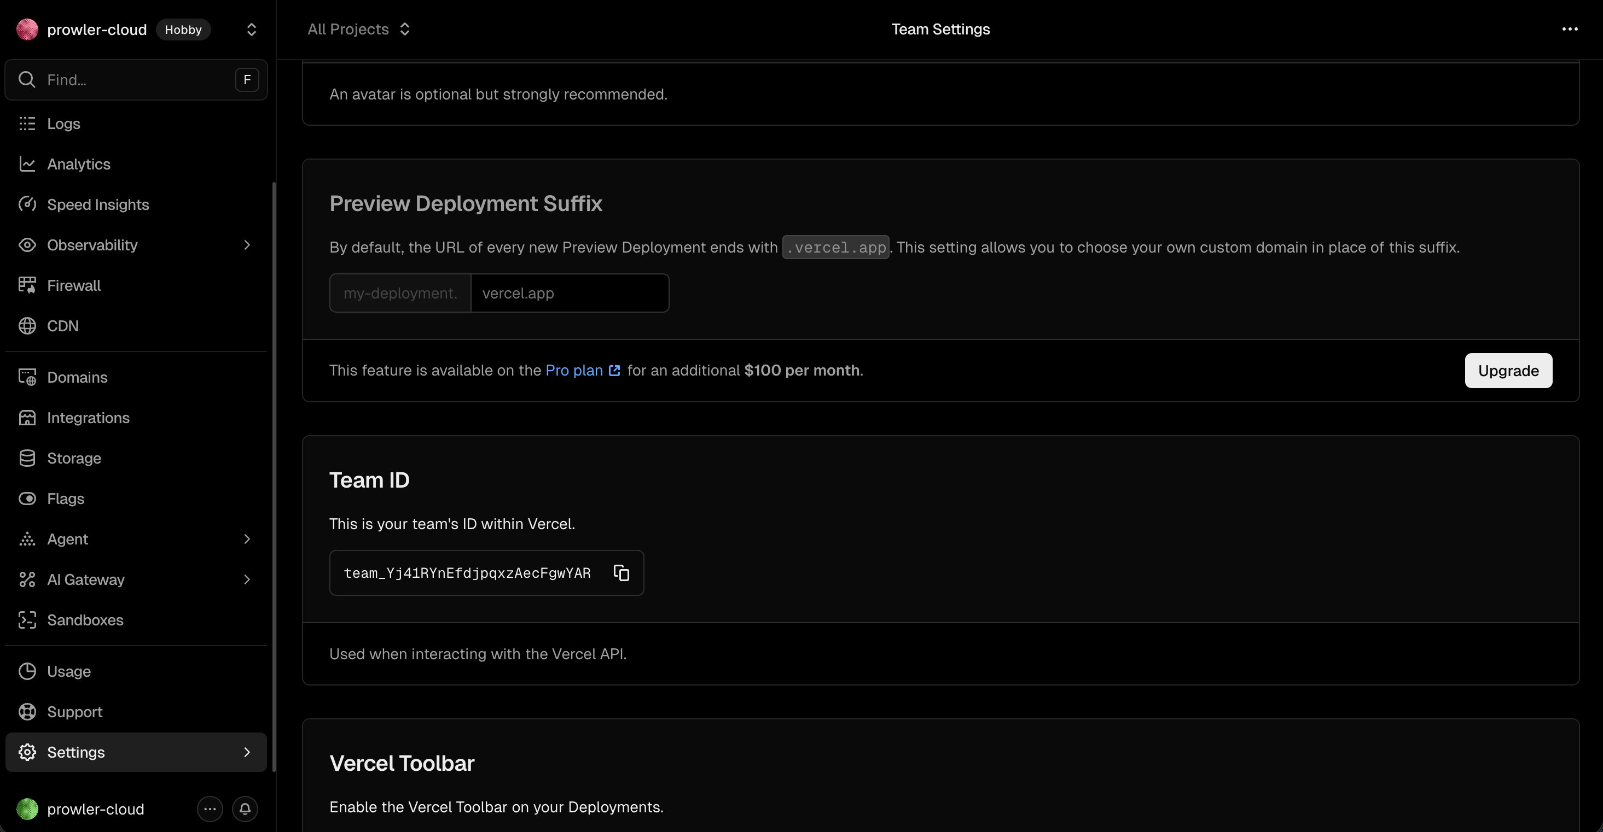Click the CDN globe icon
This screenshot has width=1603, height=832.
[27, 326]
